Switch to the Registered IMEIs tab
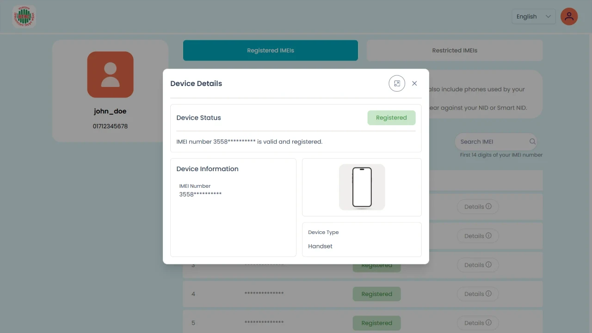The height and width of the screenshot is (333, 592). click(x=271, y=50)
